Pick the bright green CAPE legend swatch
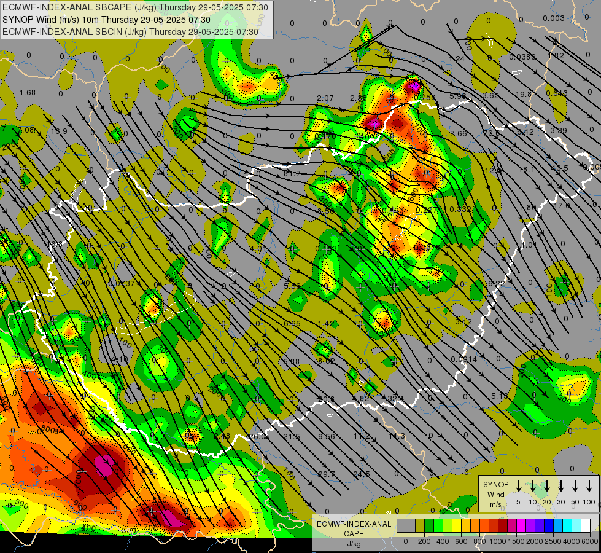The height and width of the screenshot is (553, 601). tap(438, 526)
